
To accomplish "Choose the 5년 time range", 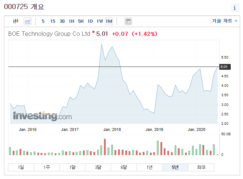I will (x=175, y=167).
